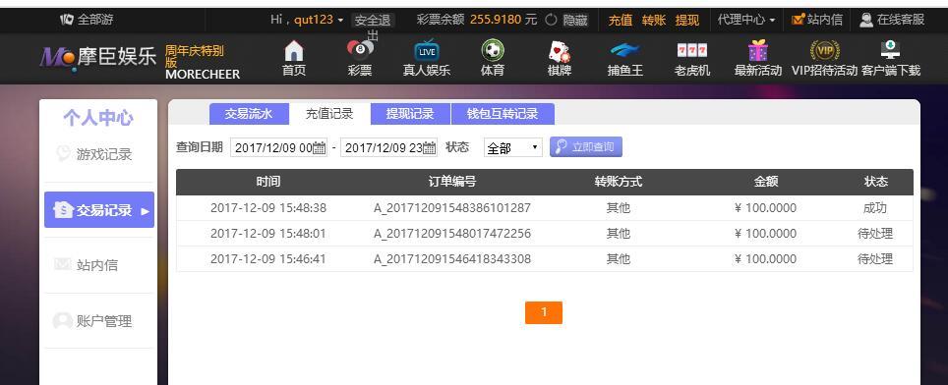Viewport: 948px width, 385px height.
Task: Switch to the 交易流水 tab
Action: click(x=249, y=114)
